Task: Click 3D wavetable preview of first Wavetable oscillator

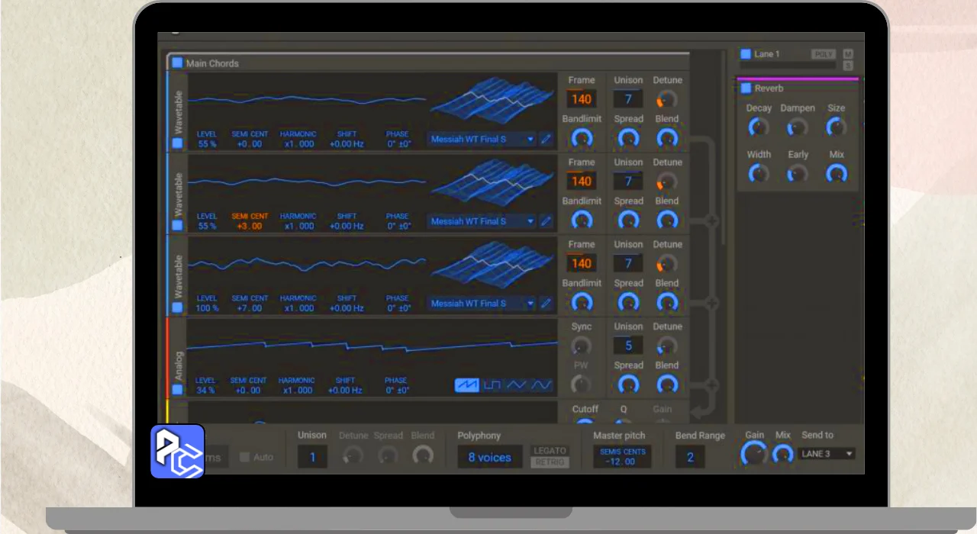Action: (492, 101)
